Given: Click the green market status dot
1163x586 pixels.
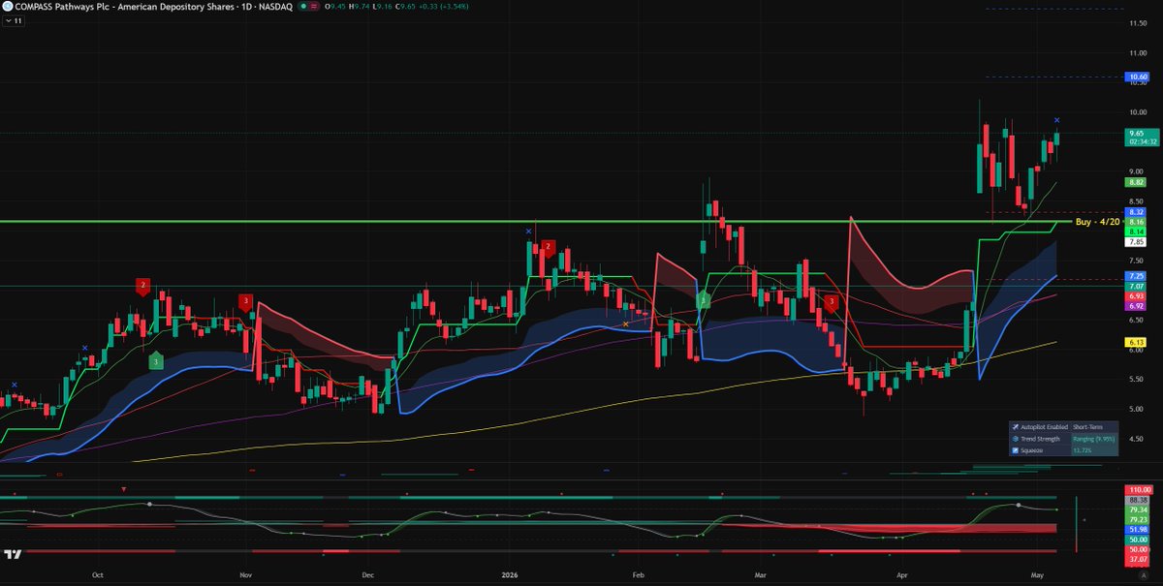Looking at the screenshot, I should click(x=304, y=6).
